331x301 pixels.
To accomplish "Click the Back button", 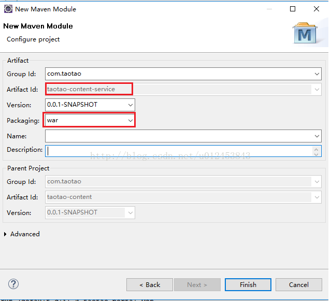I will pos(150,285).
